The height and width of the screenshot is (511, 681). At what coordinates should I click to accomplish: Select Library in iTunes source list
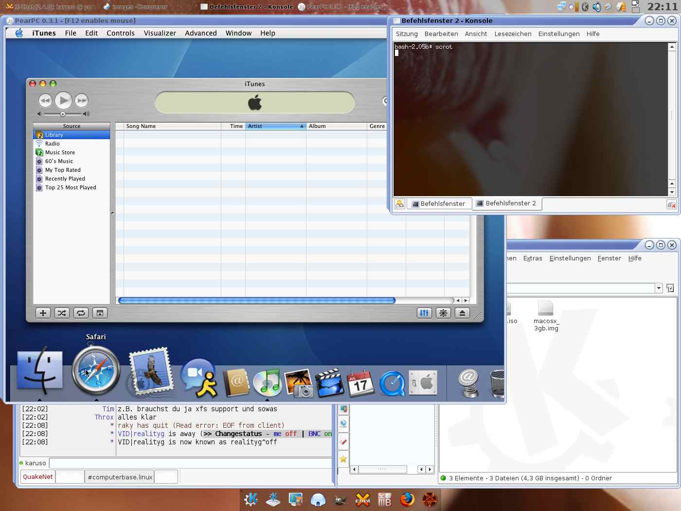tap(72, 135)
